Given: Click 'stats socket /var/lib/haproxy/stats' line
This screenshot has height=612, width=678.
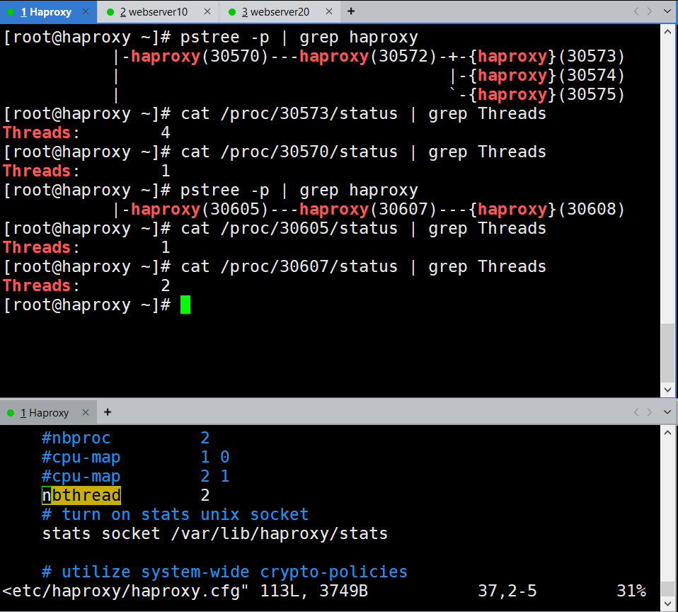Looking at the screenshot, I should tap(215, 533).
